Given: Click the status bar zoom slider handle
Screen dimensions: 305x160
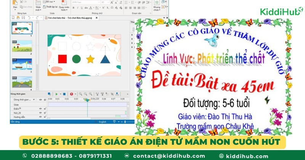Looking at the screenshot, I should [125, 122].
